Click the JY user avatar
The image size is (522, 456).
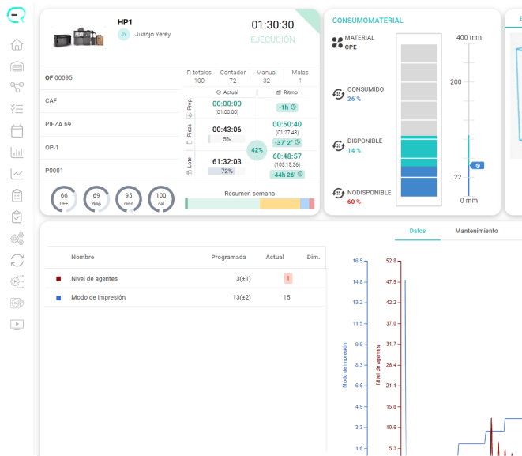pyautogui.click(x=123, y=34)
